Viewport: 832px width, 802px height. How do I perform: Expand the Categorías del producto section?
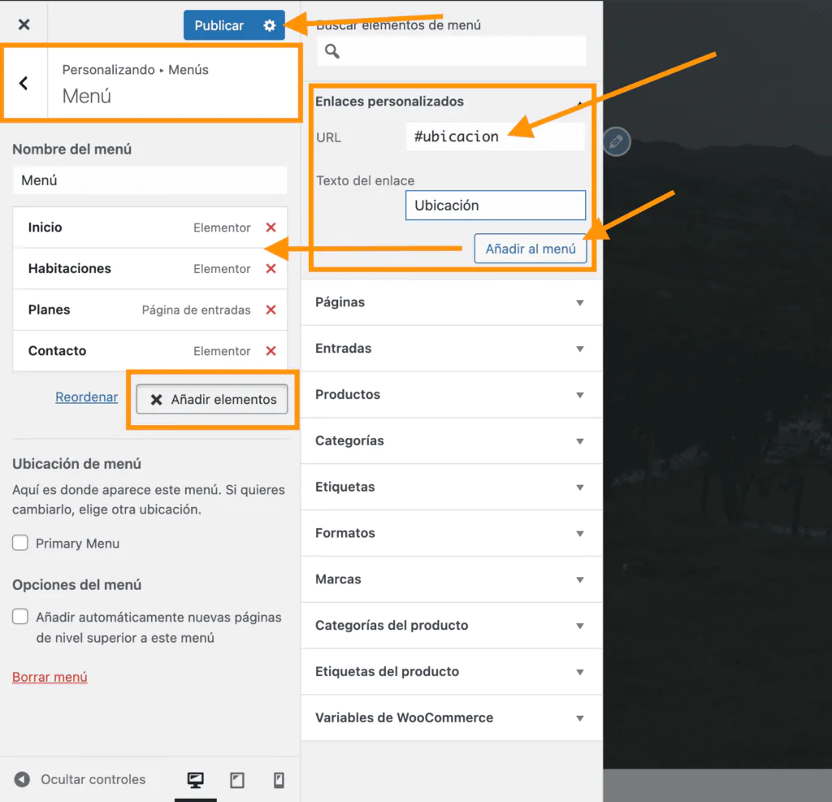[x=451, y=626]
